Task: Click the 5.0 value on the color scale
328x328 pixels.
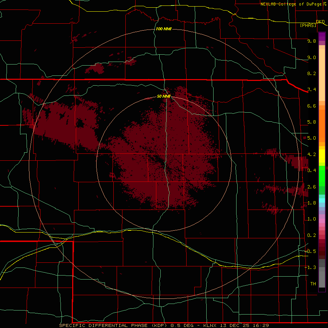Action: (x=312, y=138)
